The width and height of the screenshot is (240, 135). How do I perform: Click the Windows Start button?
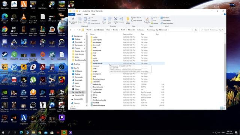point(3,132)
